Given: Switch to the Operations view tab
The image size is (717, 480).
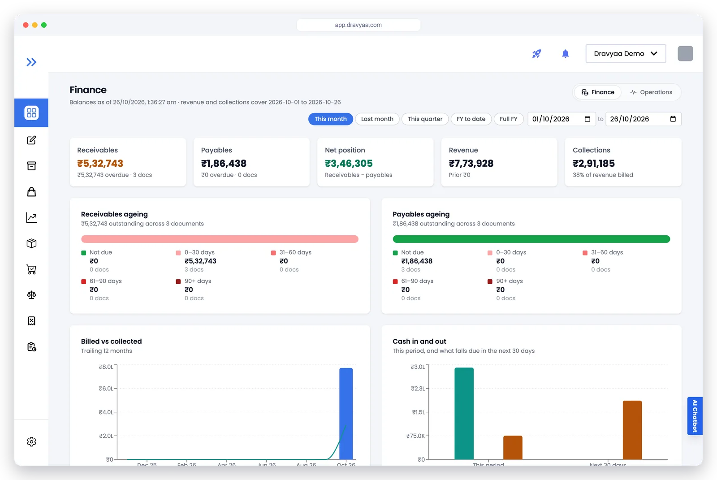Looking at the screenshot, I should click(651, 92).
